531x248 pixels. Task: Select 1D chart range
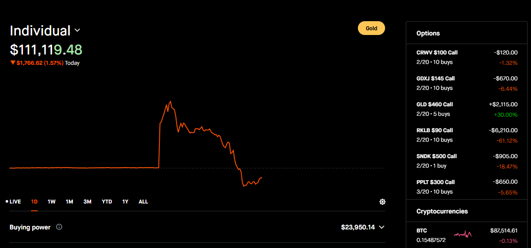[x=35, y=202]
